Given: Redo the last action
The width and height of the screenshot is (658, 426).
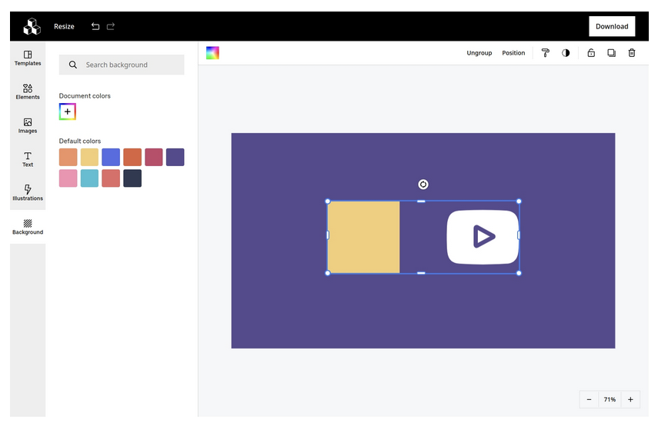Looking at the screenshot, I should pyautogui.click(x=111, y=26).
